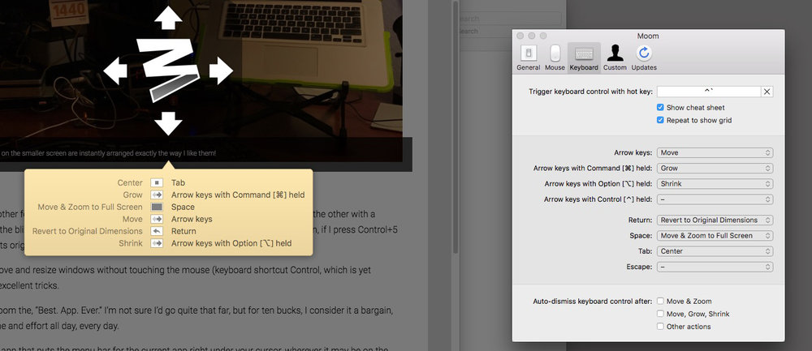Open the Custom preferences tab icon

615,53
